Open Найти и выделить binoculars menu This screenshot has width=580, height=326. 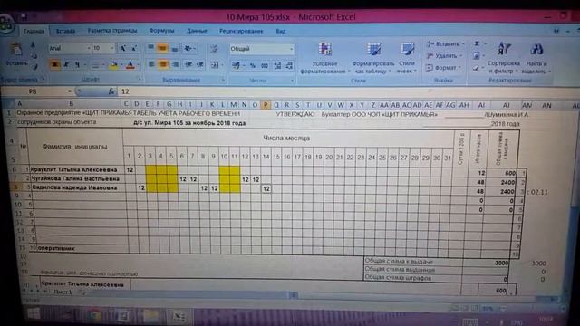pos(537,58)
